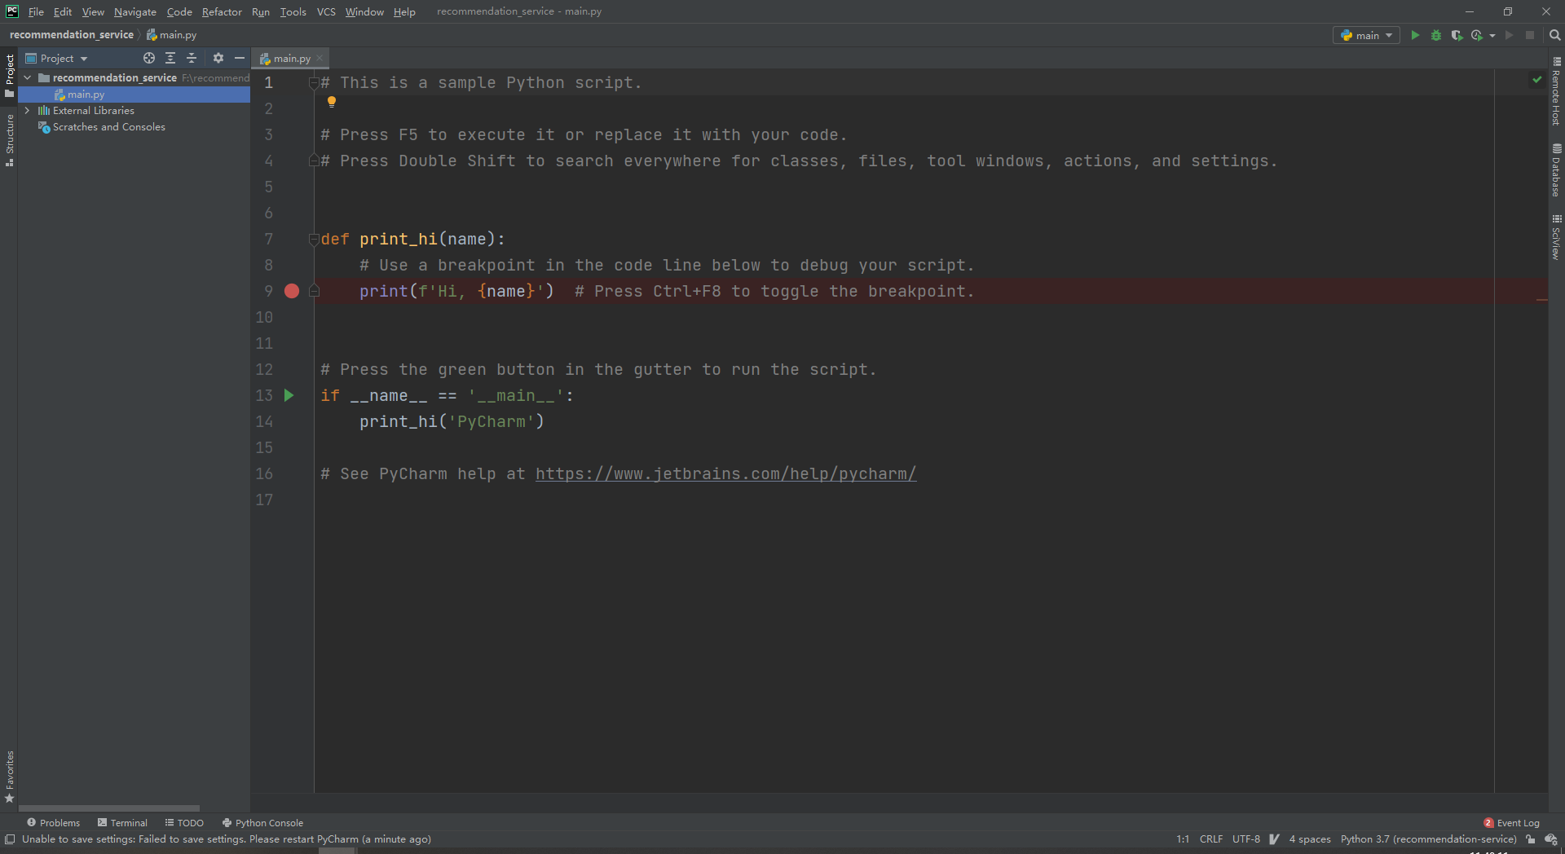Image resolution: width=1565 pixels, height=854 pixels.
Task: Collapse all items in the Project panel
Action: pyautogui.click(x=192, y=58)
